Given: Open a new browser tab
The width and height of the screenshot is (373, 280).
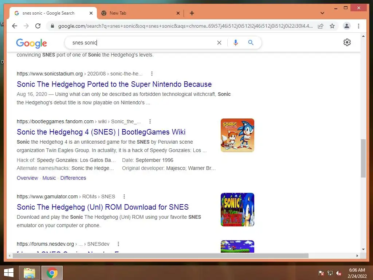Looking at the screenshot, I should tap(192, 13).
